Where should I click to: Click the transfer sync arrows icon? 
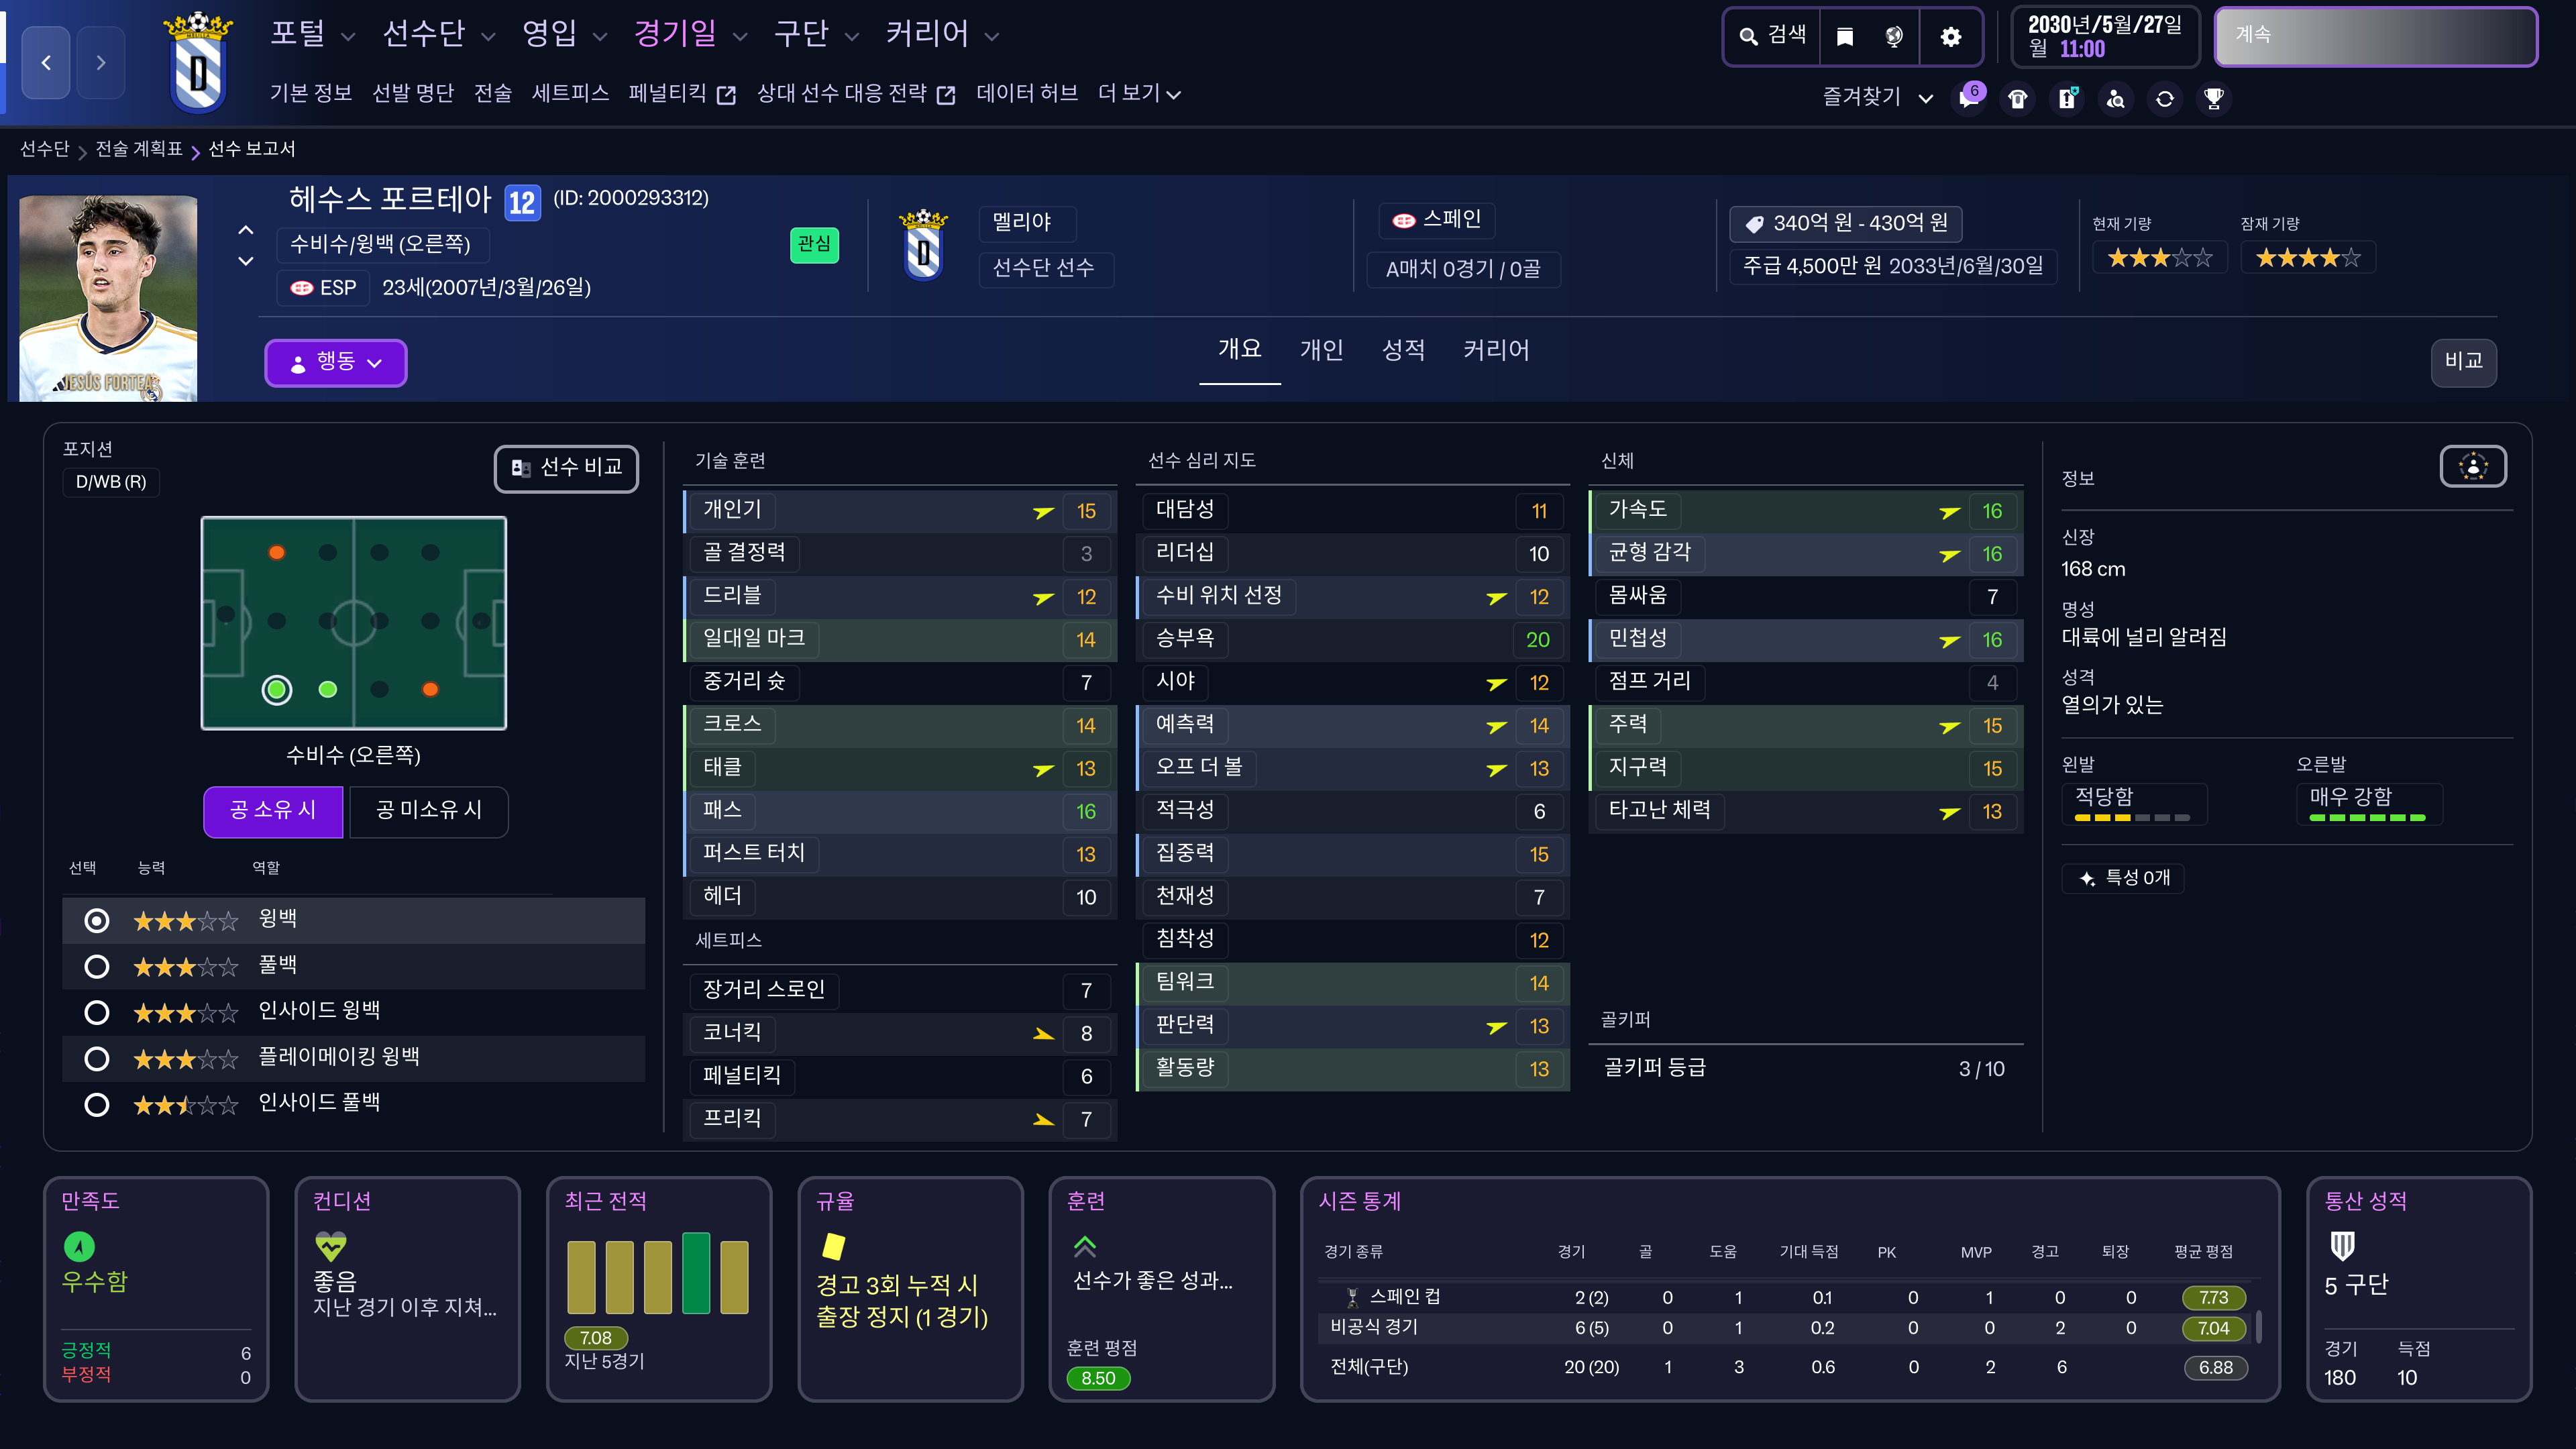pos(2165,99)
